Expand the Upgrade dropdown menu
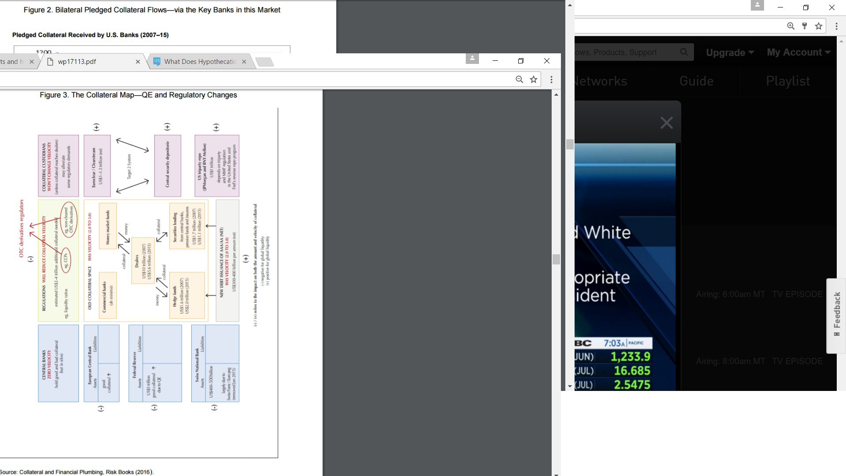Image resolution: width=846 pixels, height=476 pixels. [730, 52]
